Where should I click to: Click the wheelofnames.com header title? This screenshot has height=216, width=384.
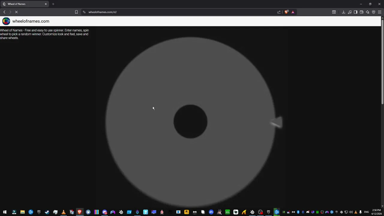(x=31, y=21)
